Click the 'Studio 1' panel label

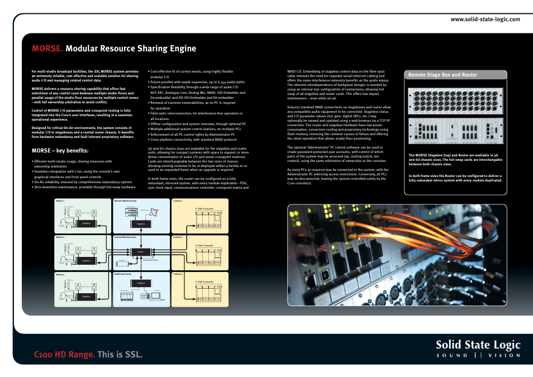(60, 201)
